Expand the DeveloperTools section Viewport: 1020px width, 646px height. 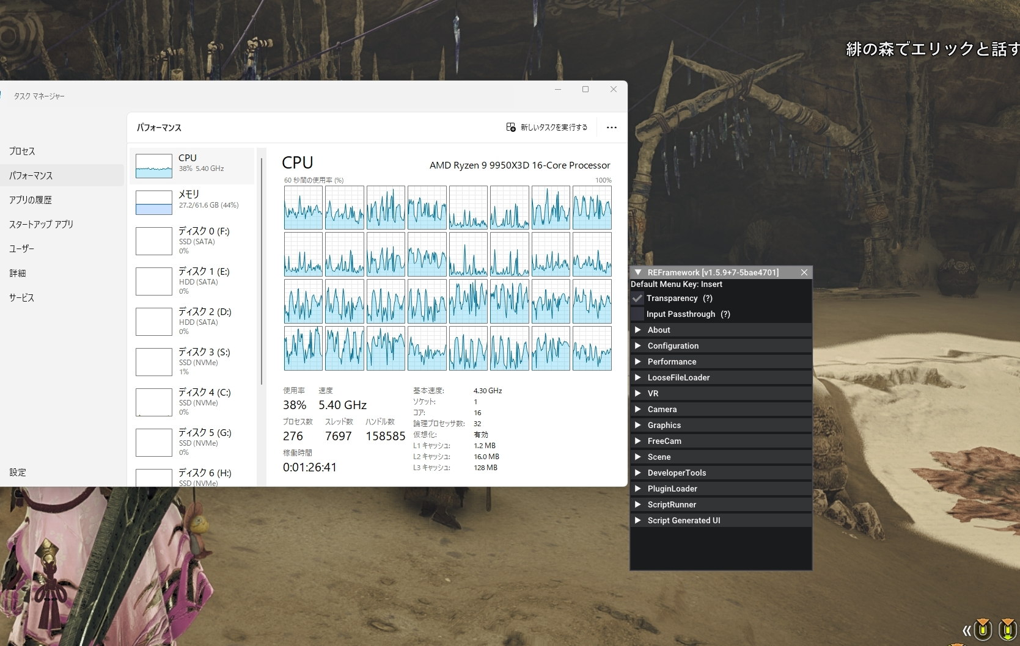coord(721,473)
